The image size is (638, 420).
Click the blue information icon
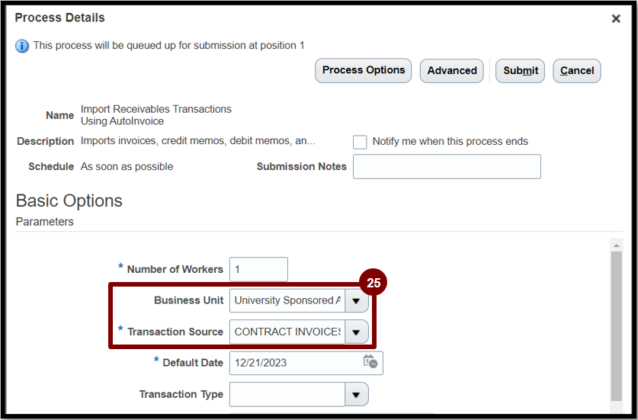pyautogui.click(x=22, y=46)
